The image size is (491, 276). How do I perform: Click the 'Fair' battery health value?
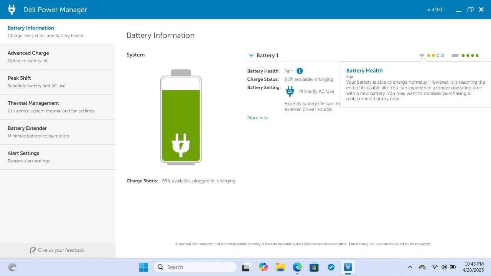coord(288,71)
